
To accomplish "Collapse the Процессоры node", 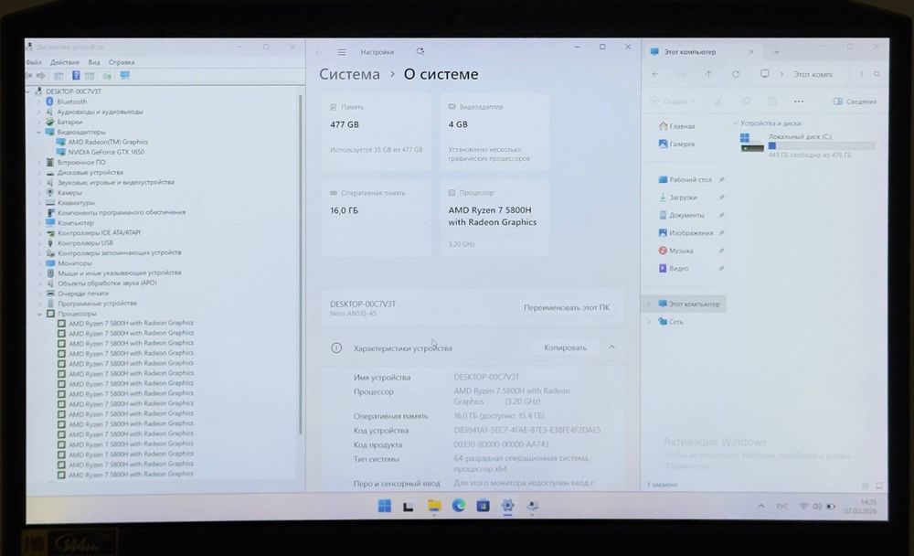I will pos(39,314).
